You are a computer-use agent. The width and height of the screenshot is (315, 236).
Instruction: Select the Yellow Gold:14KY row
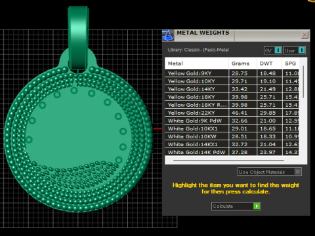[x=232, y=89]
